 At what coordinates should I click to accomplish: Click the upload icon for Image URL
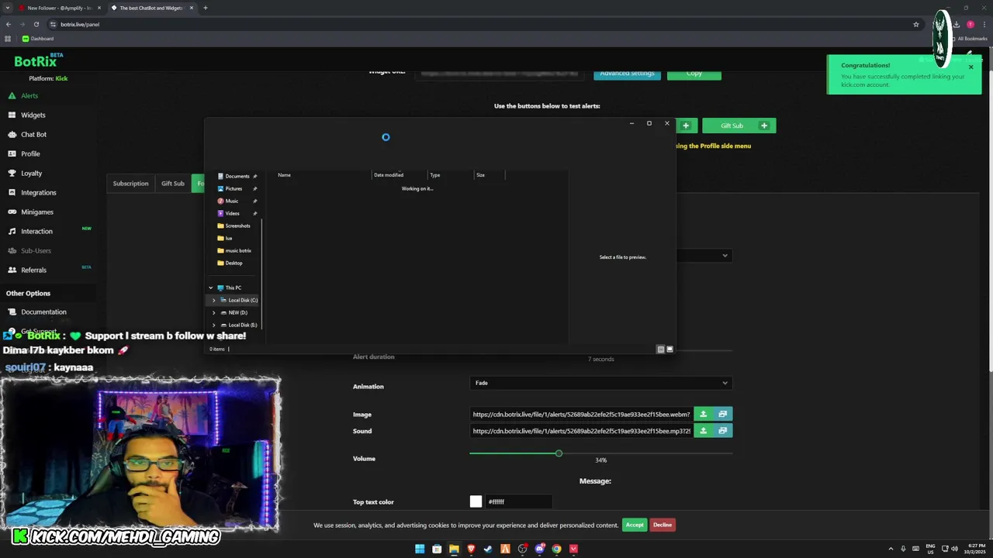pos(704,414)
